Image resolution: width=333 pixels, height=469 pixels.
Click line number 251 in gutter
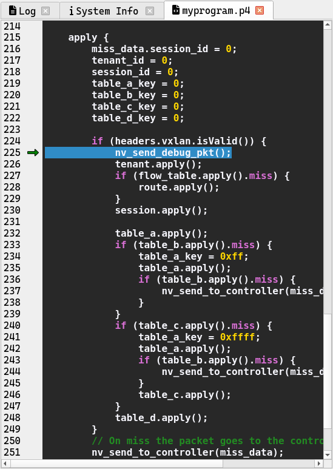point(12,452)
